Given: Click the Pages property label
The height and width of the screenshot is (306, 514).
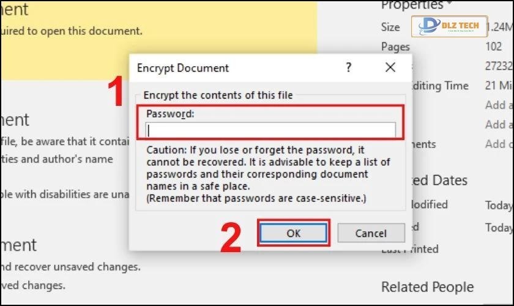Looking at the screenshot, I should point(395,47).
